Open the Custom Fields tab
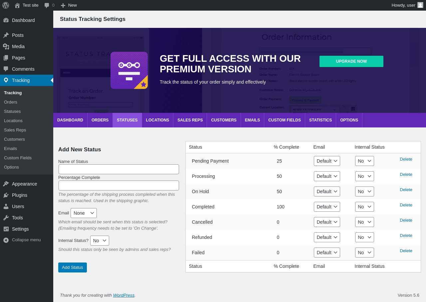 [285, 120]
